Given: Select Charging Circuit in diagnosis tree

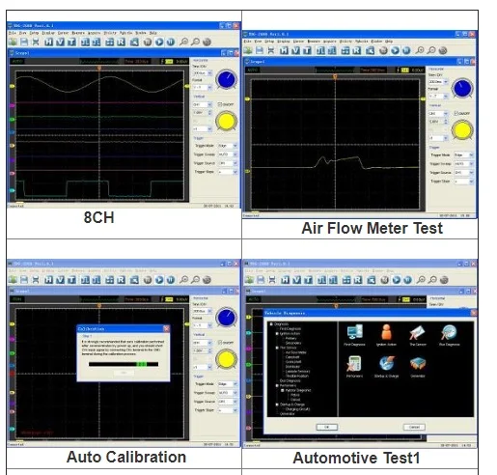Looking at the screenshot, I should coord(297,409).
